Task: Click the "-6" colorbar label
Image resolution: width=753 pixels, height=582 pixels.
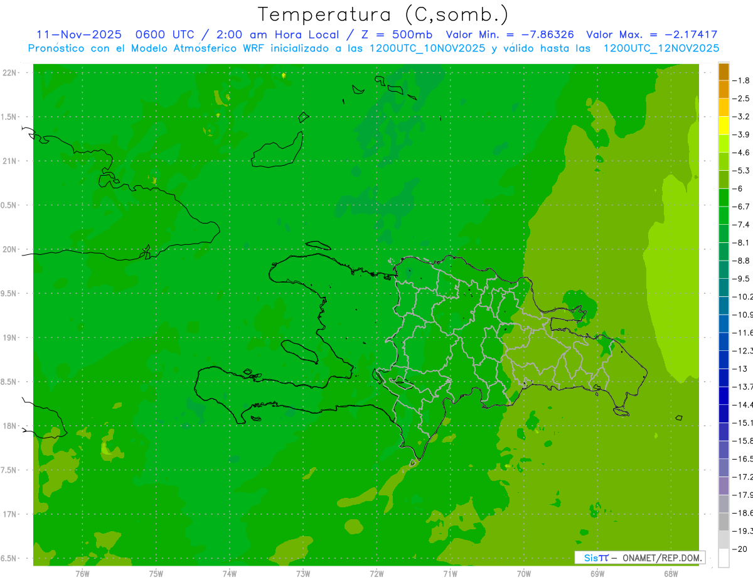Action: [x=738, y=188]
